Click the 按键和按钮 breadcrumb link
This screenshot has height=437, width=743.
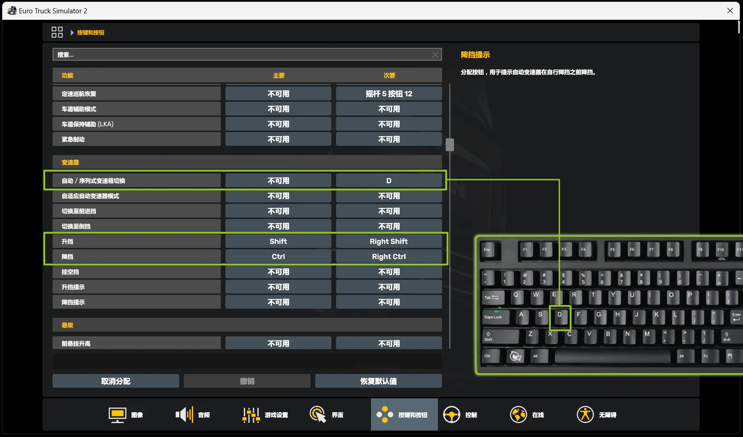tap(91, 33)
